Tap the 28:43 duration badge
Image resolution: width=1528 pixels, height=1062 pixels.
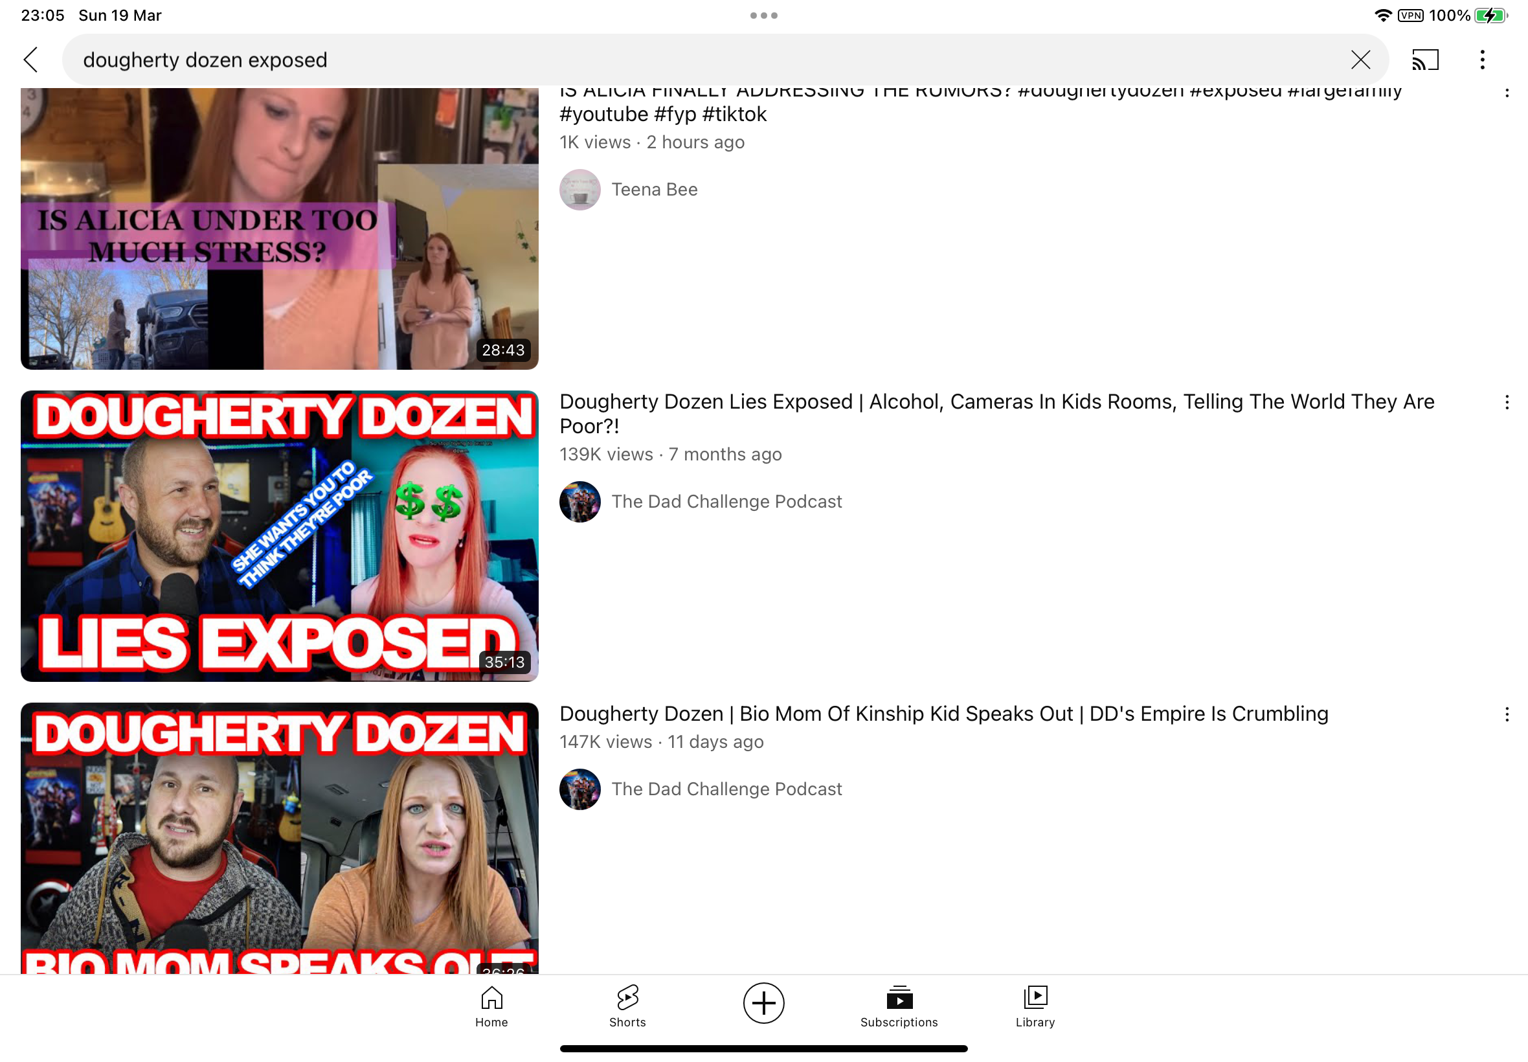point(503,350)
